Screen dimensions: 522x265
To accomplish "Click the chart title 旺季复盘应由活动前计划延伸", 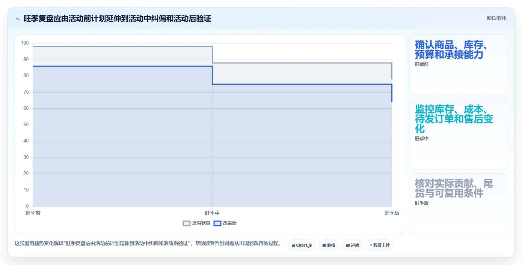I will click(117, 18).
